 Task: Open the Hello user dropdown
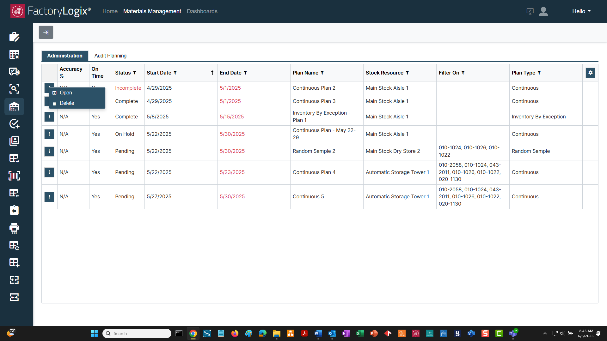pos(581,11)
